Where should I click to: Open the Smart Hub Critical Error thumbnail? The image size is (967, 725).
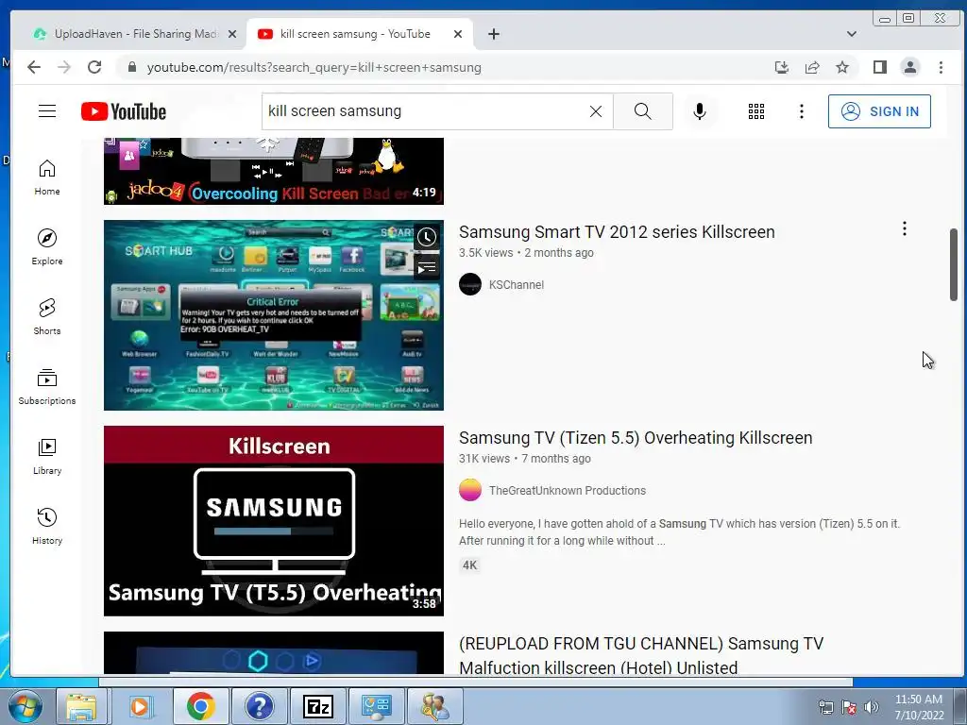(x=274, y=315)
